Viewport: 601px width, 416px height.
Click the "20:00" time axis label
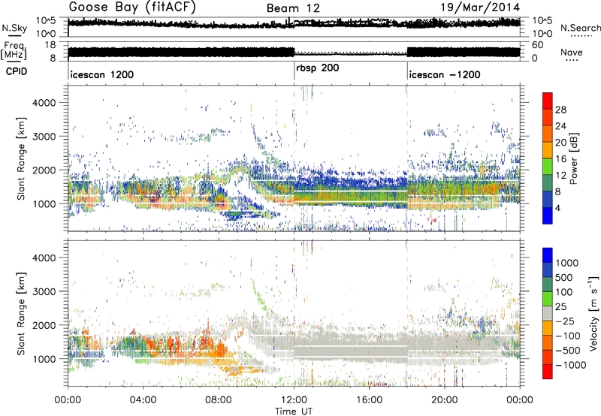[444, 400]
